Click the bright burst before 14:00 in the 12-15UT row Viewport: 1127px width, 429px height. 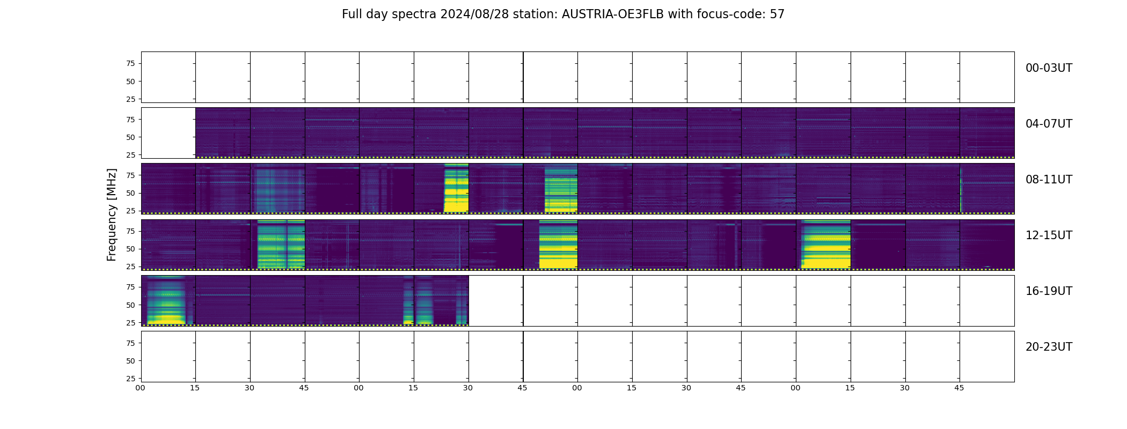pyautogui.click(x=558, y=245)
